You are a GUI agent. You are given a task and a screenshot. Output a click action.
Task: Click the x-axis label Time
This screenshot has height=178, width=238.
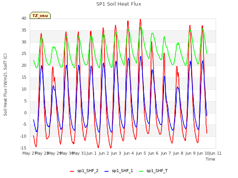210,159
